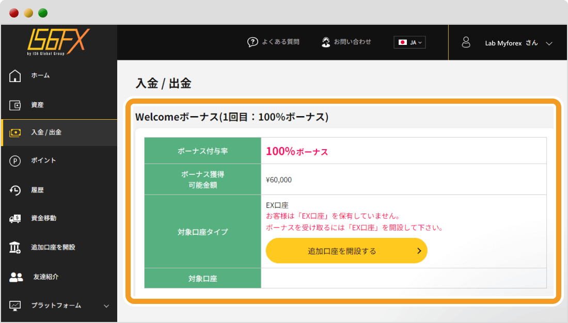Image resolution: width=568 pixels, height=323 pixels.
Task: Click the bank plus icon
Action: pyautogui.click(x=15, y=247)
